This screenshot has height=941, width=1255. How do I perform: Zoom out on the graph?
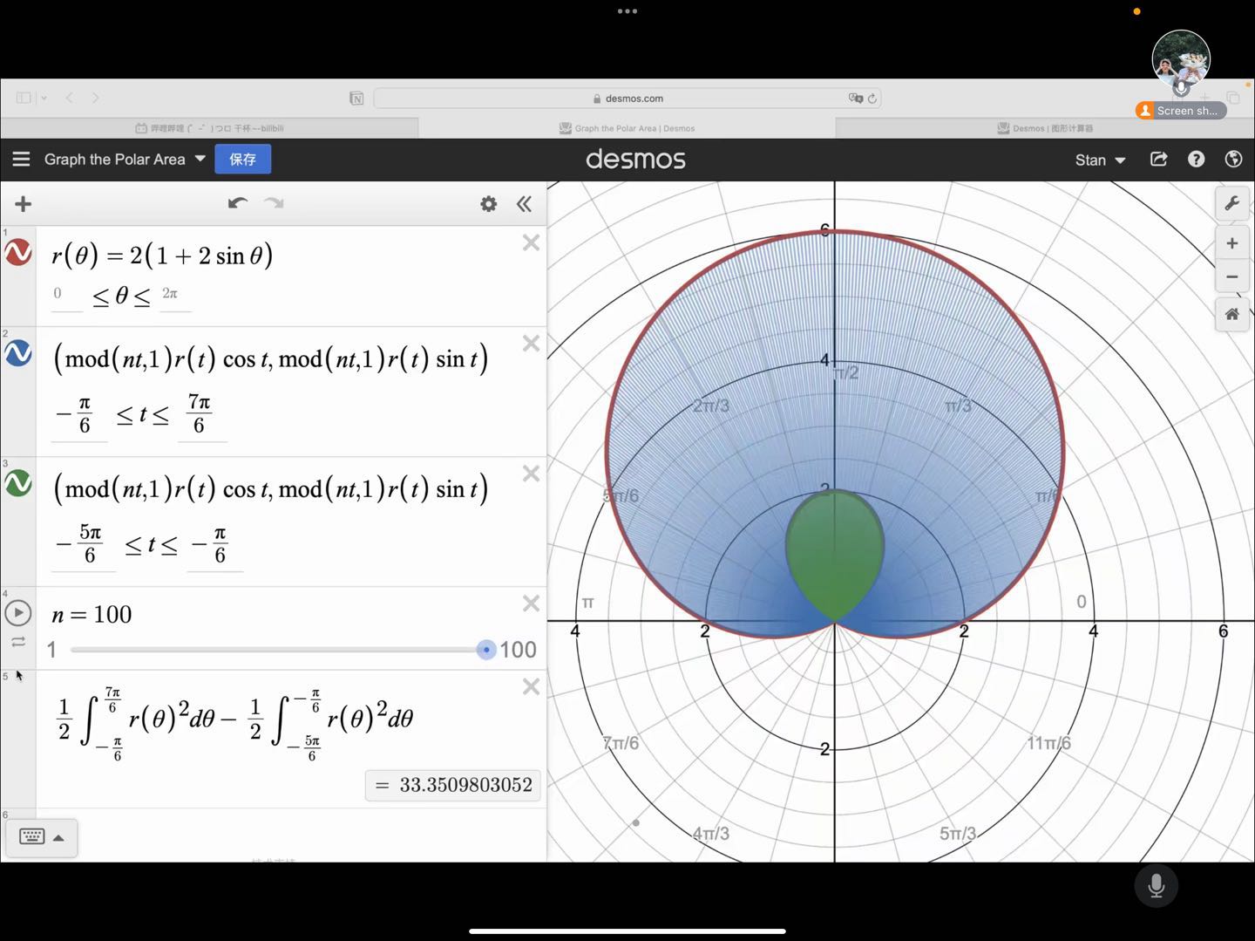(x=1231, y=277)
